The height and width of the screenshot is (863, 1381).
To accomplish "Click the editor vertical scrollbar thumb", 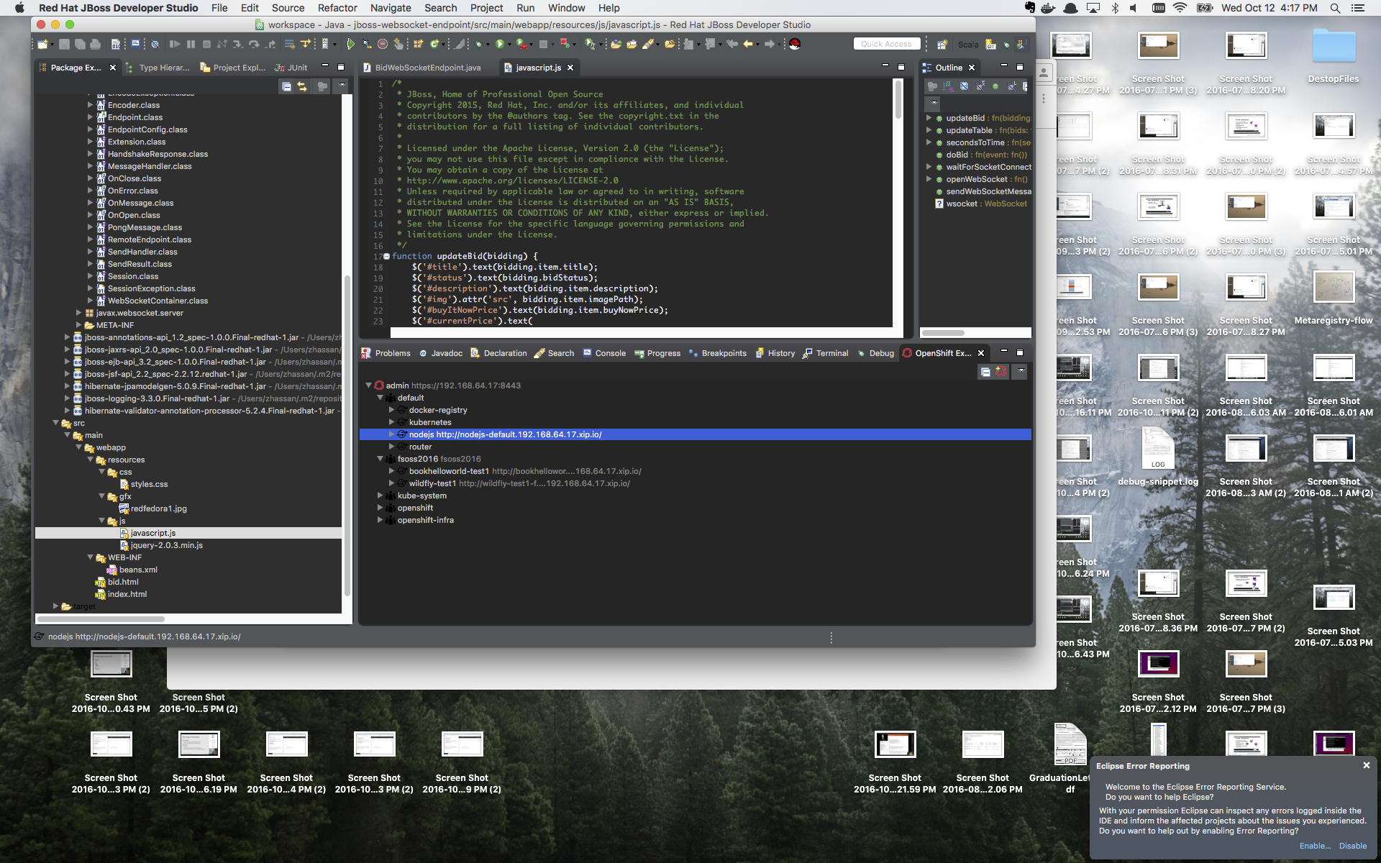I will tap(898, 101).
